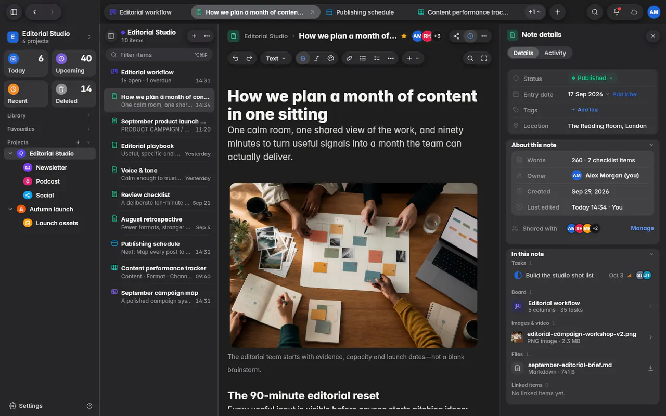Click the Add label link

tap(625, 94)
